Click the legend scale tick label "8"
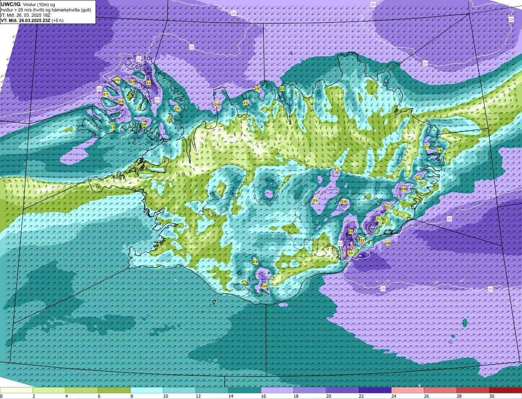This screenshot has width=522, height=399. [132, 396]
